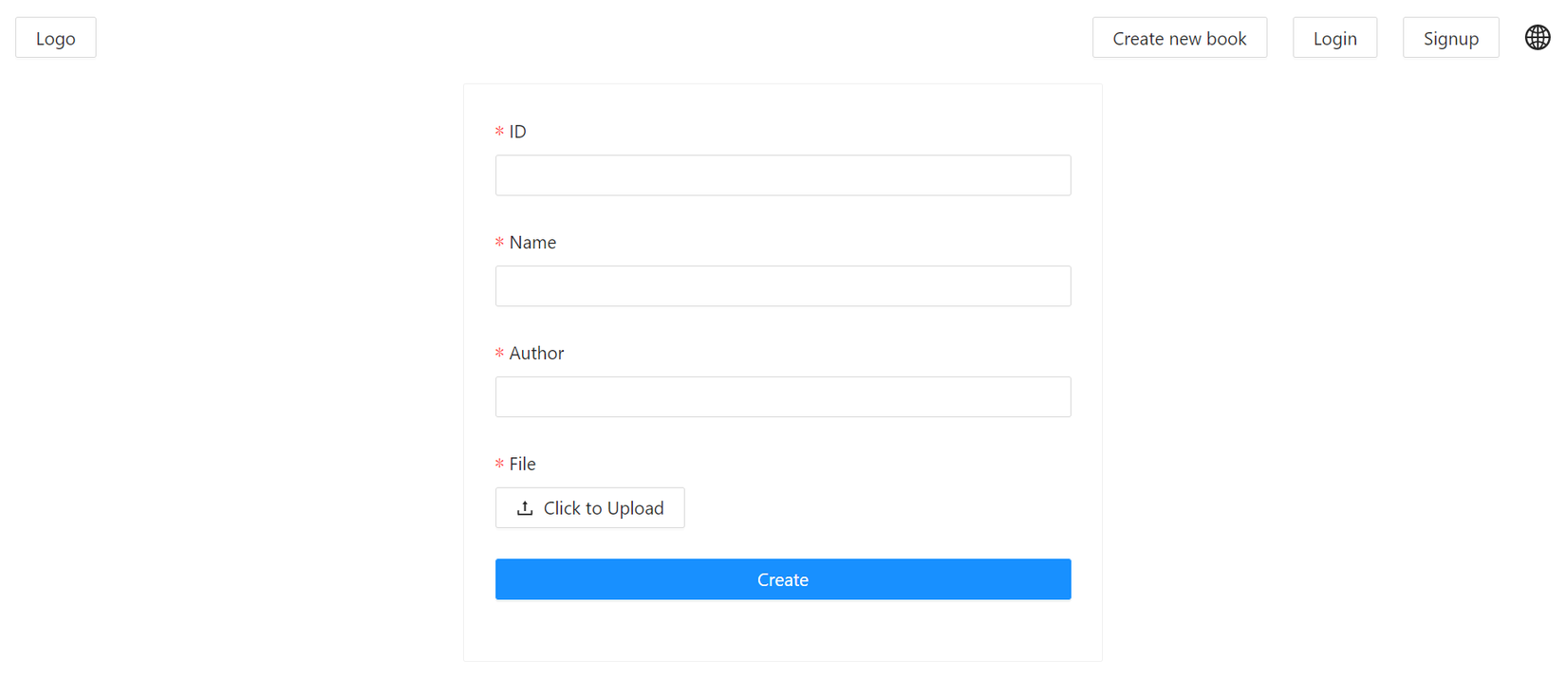Go to the Login page

[x=1334, y=38]
